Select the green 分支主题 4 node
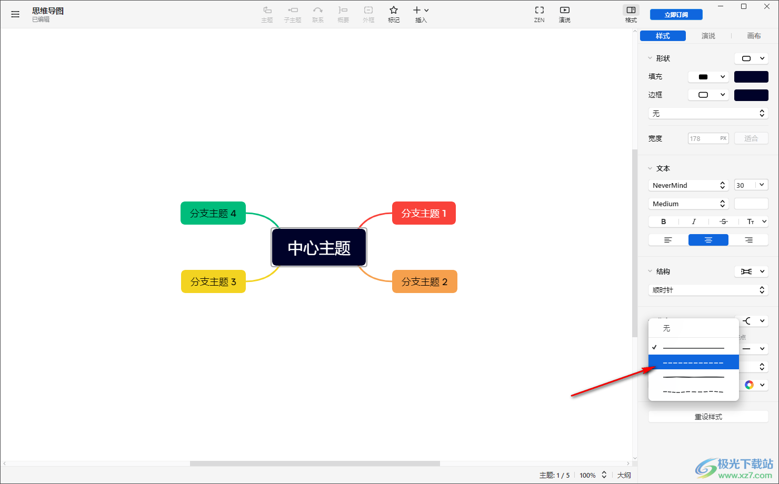The width and height of the screenshot is (779, 484). pos(213,213)
